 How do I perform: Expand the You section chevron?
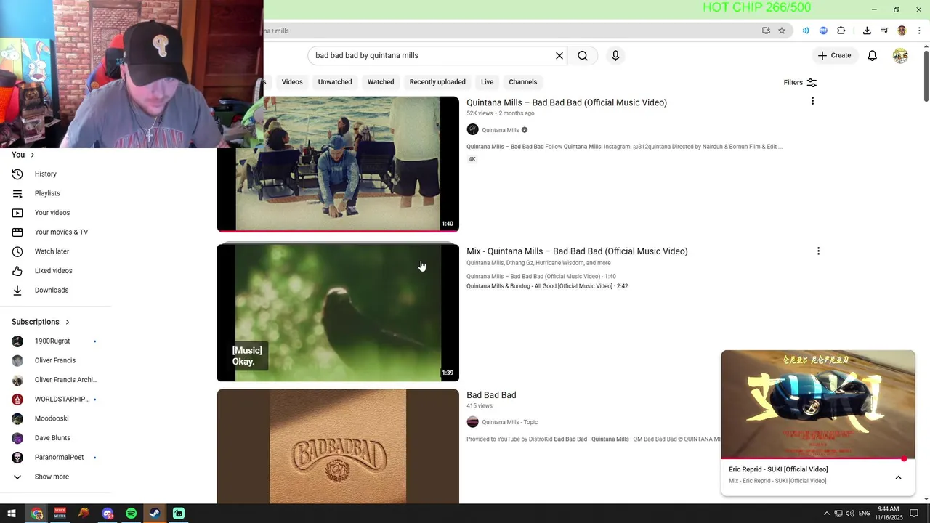[x=32, y=155]
